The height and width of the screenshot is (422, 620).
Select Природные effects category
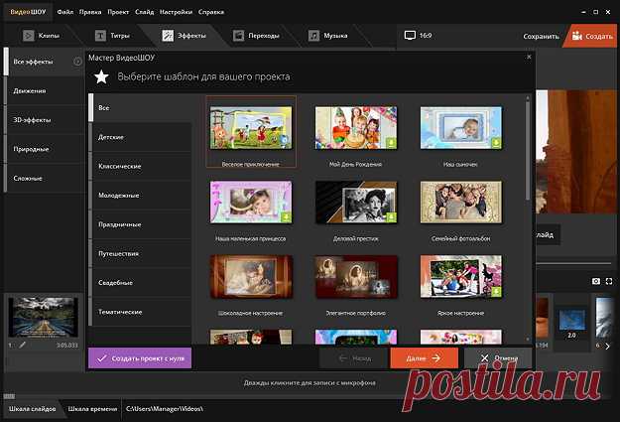point(44,149)
